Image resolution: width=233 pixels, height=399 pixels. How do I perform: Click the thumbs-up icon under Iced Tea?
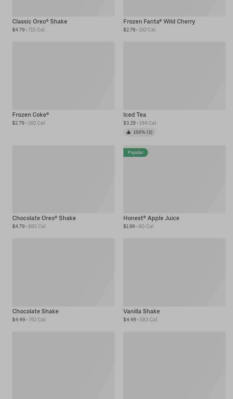pyautogui.click(x=128, y=133)
